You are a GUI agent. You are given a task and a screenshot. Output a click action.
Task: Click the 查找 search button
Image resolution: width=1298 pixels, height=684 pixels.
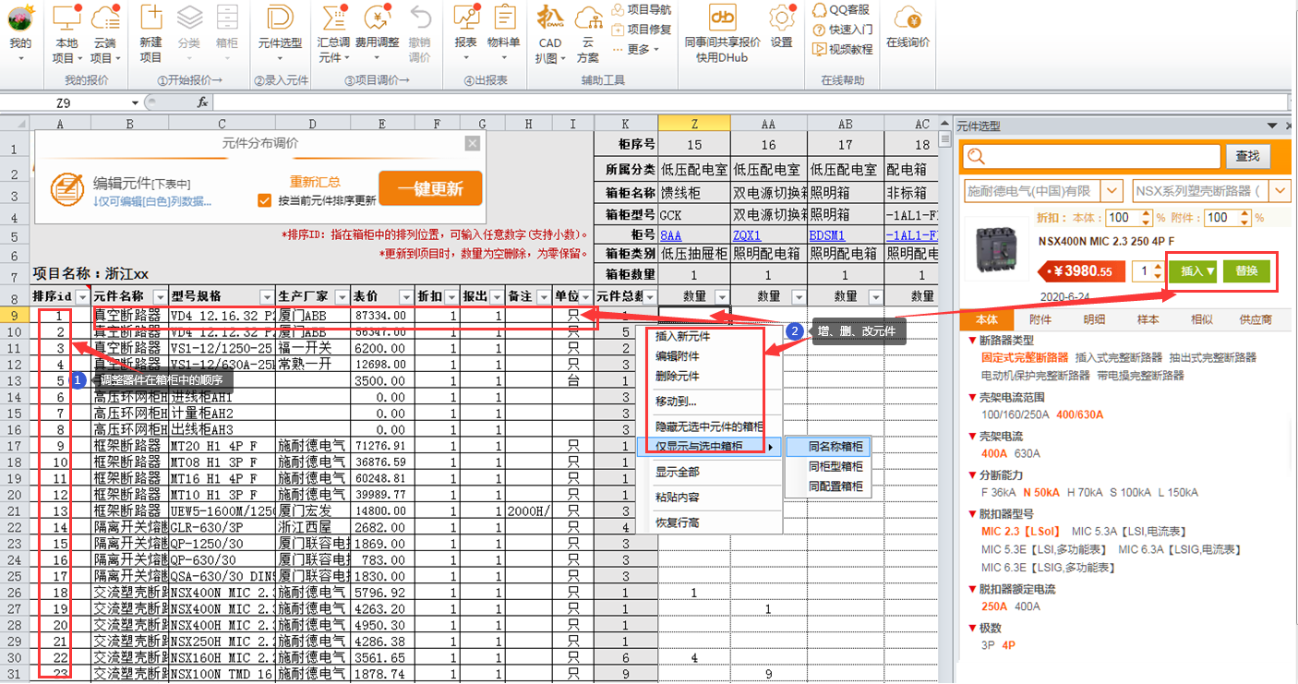point(1247,156)
